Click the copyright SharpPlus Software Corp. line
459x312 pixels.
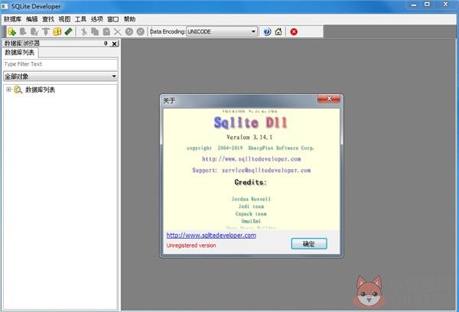[x=250, y=148]
